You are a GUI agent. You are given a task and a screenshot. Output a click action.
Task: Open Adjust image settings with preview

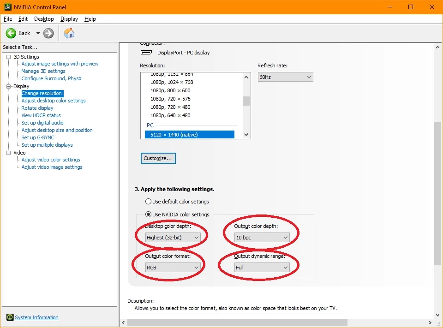60,64
